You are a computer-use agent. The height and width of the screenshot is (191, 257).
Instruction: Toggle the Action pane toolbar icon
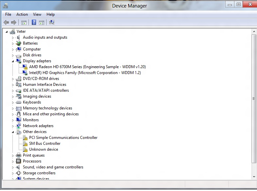(x=42, y=22)
